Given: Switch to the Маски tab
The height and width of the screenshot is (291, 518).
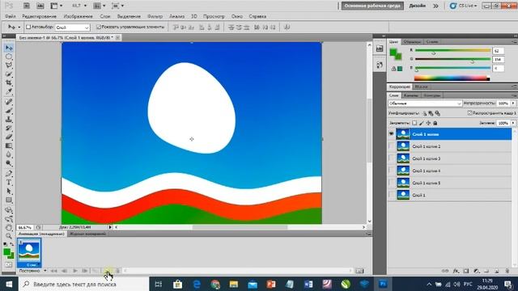Looking at the screenshot, I should (x=421, y=86).
